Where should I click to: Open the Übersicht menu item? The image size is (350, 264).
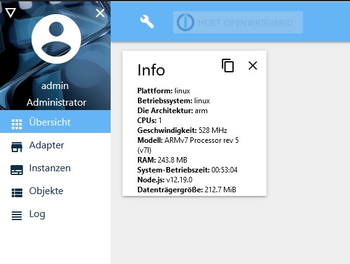point(55,122)
